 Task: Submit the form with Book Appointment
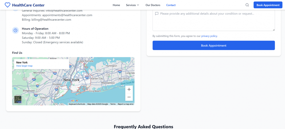(x=213, y=45)
